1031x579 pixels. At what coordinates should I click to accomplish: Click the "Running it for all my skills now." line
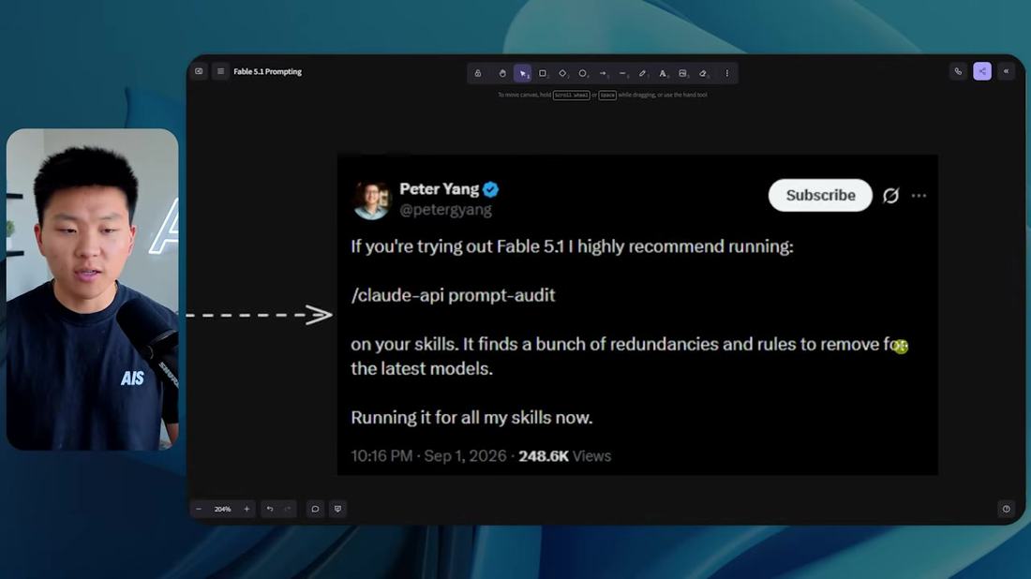[471, 417]
